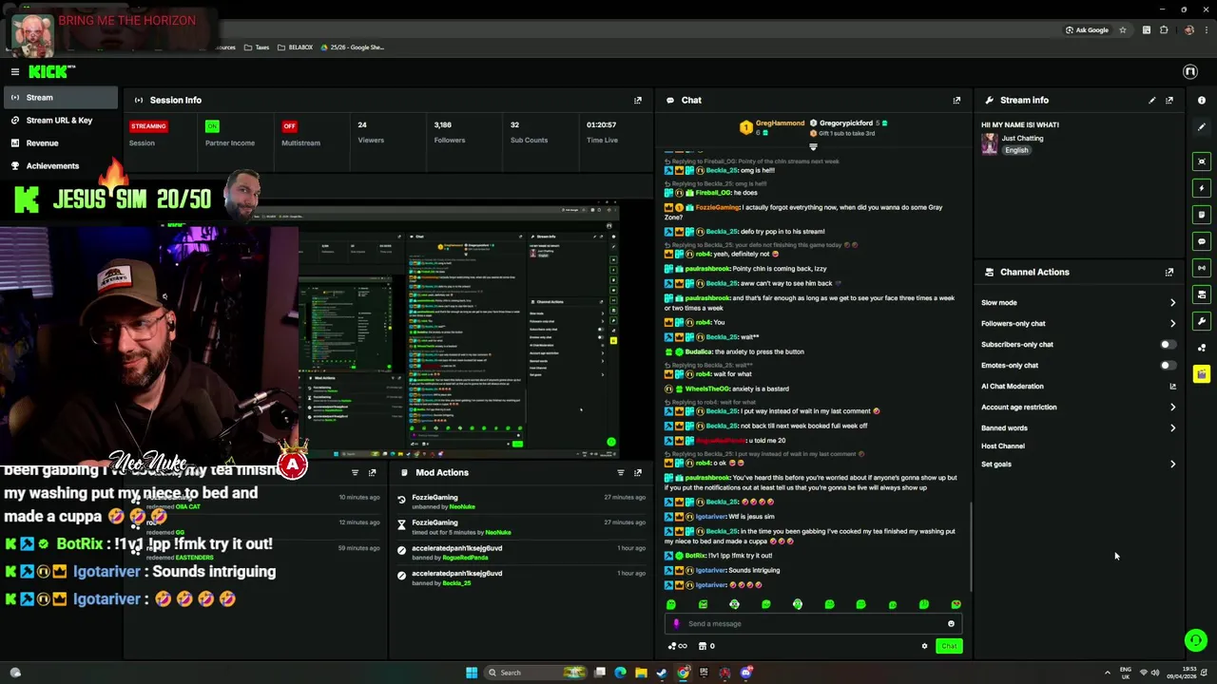This screenshot has height=684, width=1217.
Task: Toggle the session broadcast widget in sidebar
Action: (1202, 268)
